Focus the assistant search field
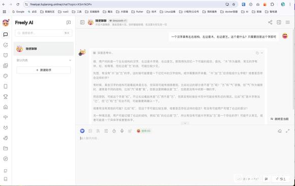Viewport: 295px width, 186px height. pyautogui.click(x=44, y=33)
